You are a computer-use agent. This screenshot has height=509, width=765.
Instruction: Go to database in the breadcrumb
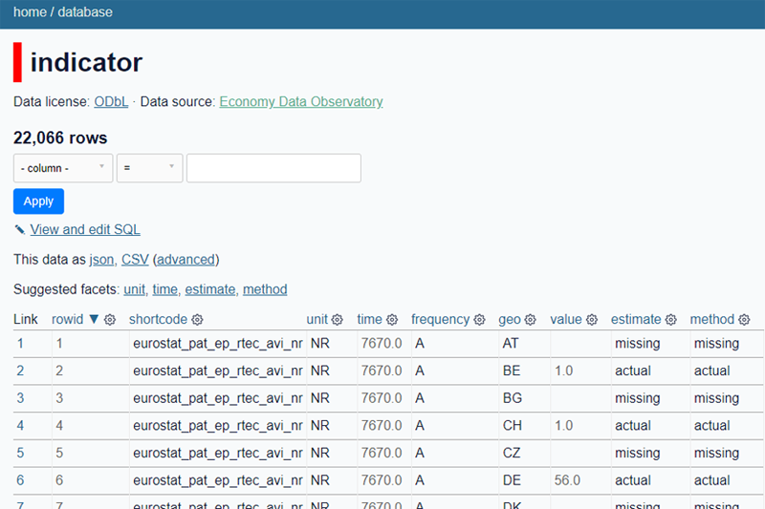pos(85,12)
